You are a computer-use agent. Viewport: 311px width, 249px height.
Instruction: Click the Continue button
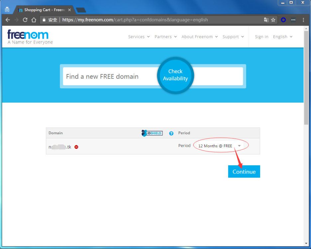[x=244, y=172]
